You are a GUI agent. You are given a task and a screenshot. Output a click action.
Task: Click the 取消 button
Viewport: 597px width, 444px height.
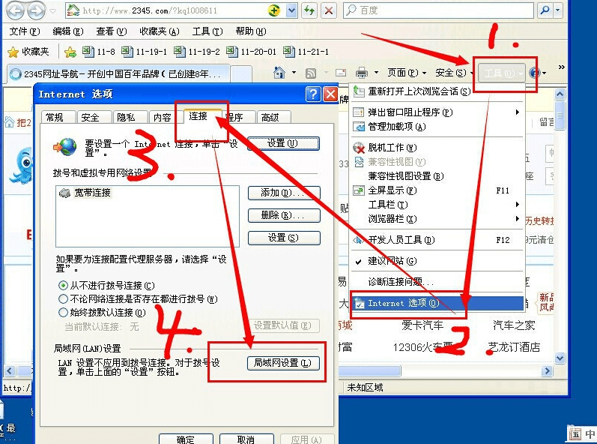[246, 439]
